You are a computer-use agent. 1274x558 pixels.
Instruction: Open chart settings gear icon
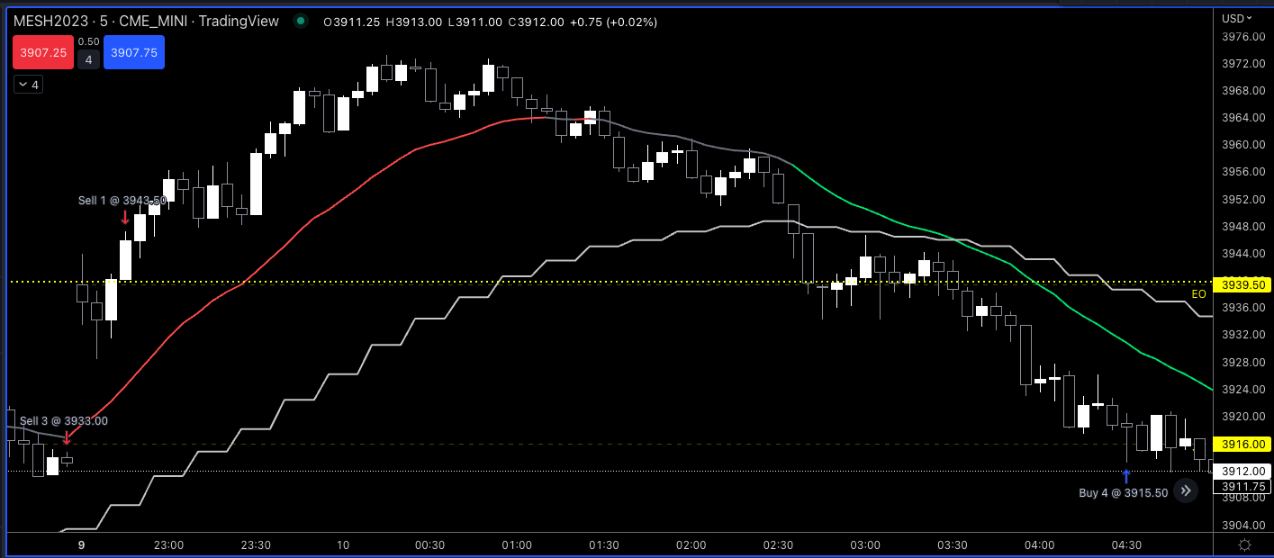click(x=1245, y=544)
